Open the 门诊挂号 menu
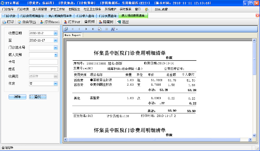Screen dimensions: 260x151 [x=8, y=9]
